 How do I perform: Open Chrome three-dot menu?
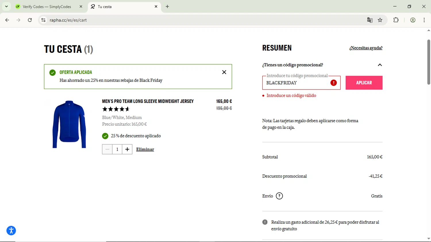424,20
